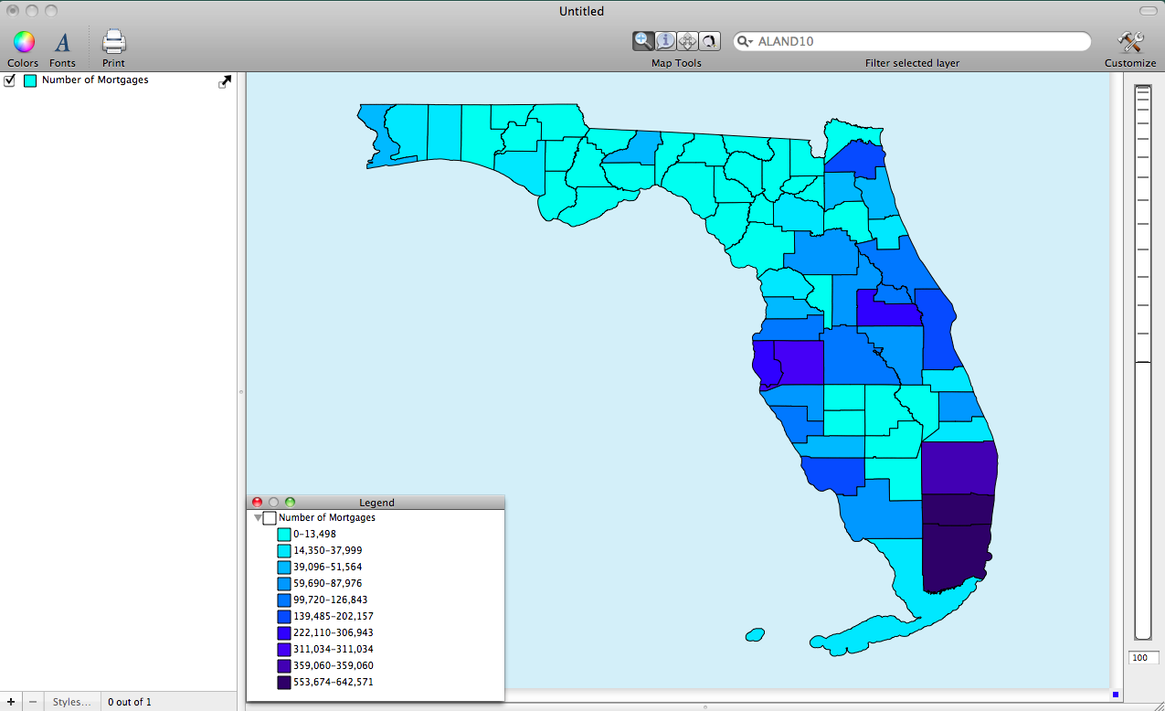
Task: Open the Colors palette
Action: [23, 43]
